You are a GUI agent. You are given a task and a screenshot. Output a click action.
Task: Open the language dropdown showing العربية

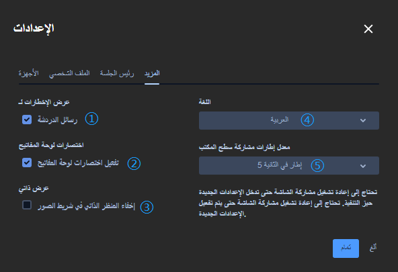(x=289, y=120)
